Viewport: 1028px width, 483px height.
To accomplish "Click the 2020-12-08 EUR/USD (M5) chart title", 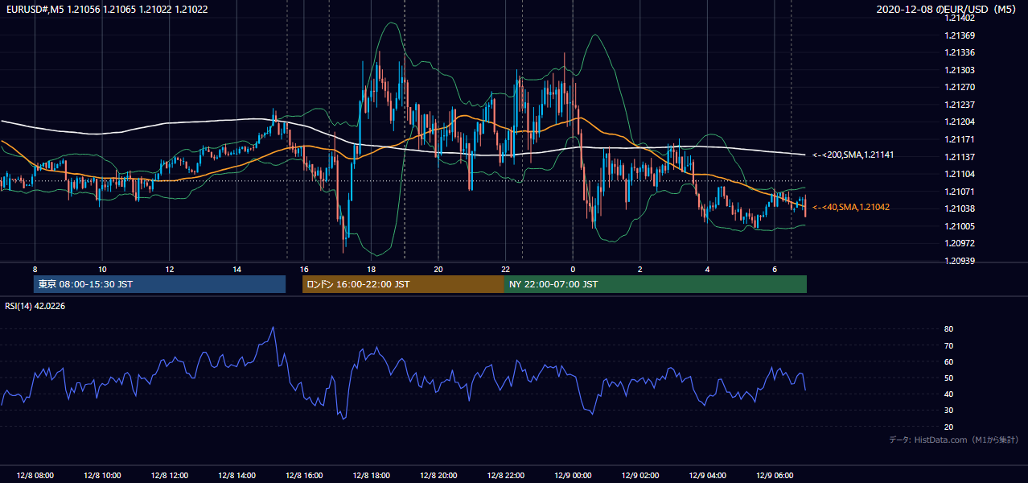I will click(x=948, y=10).
